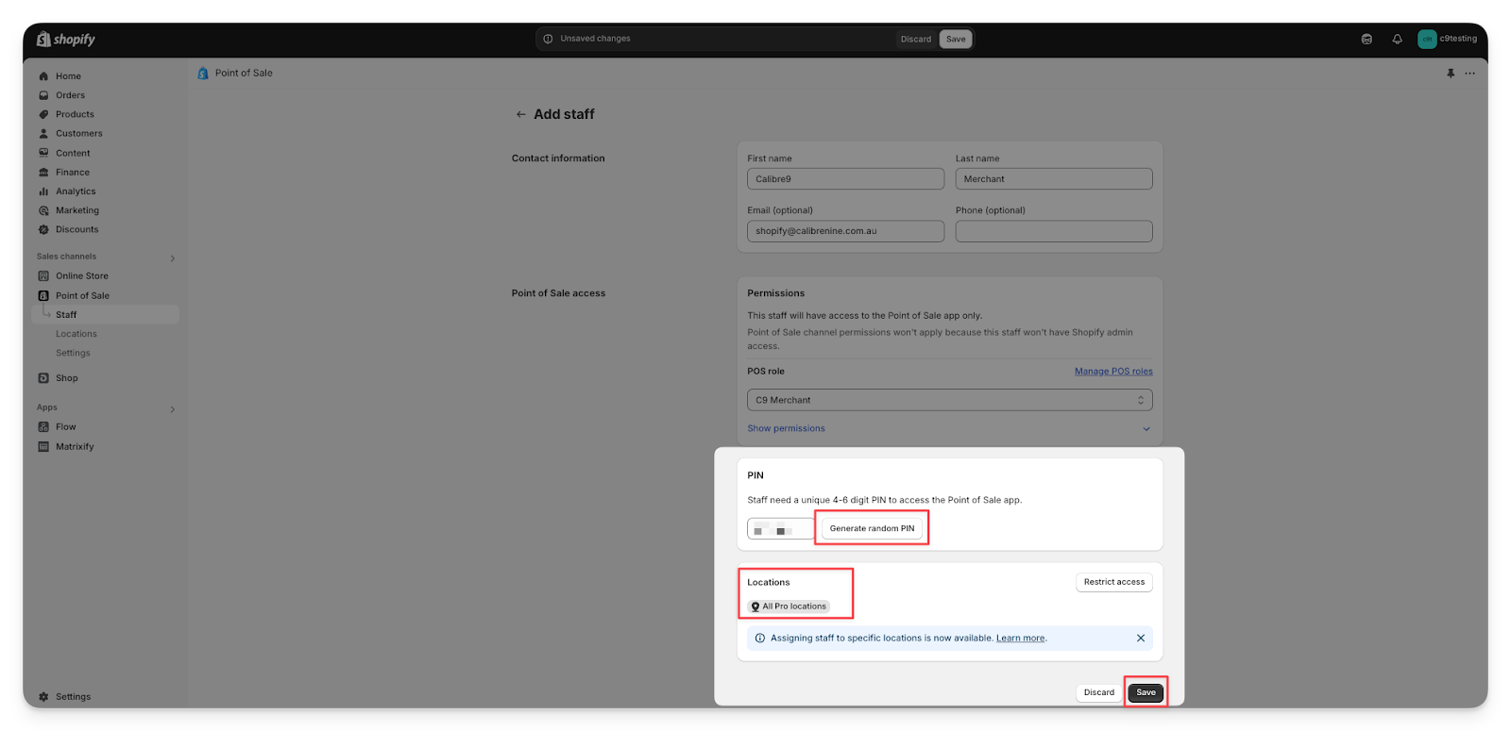This screenshot has width=1511, height=731.
Task: Click the pin icon in app header
Action: [x=1451, y=73]
